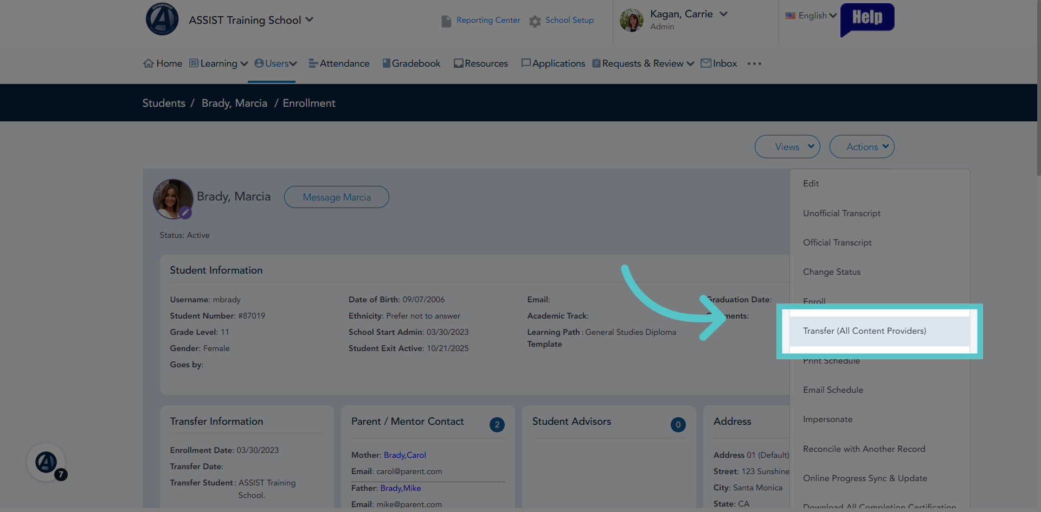1041x512 pixels.
Task: Click the Message Marcia button
Action: coord(337,197)
